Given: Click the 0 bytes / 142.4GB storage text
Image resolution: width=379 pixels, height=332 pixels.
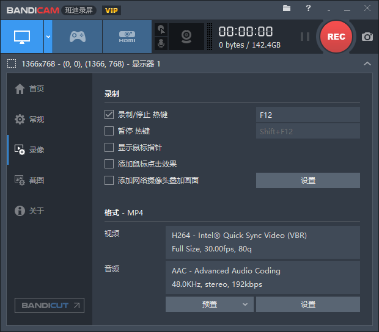Looking at the screenshot, I should [249, 45].
